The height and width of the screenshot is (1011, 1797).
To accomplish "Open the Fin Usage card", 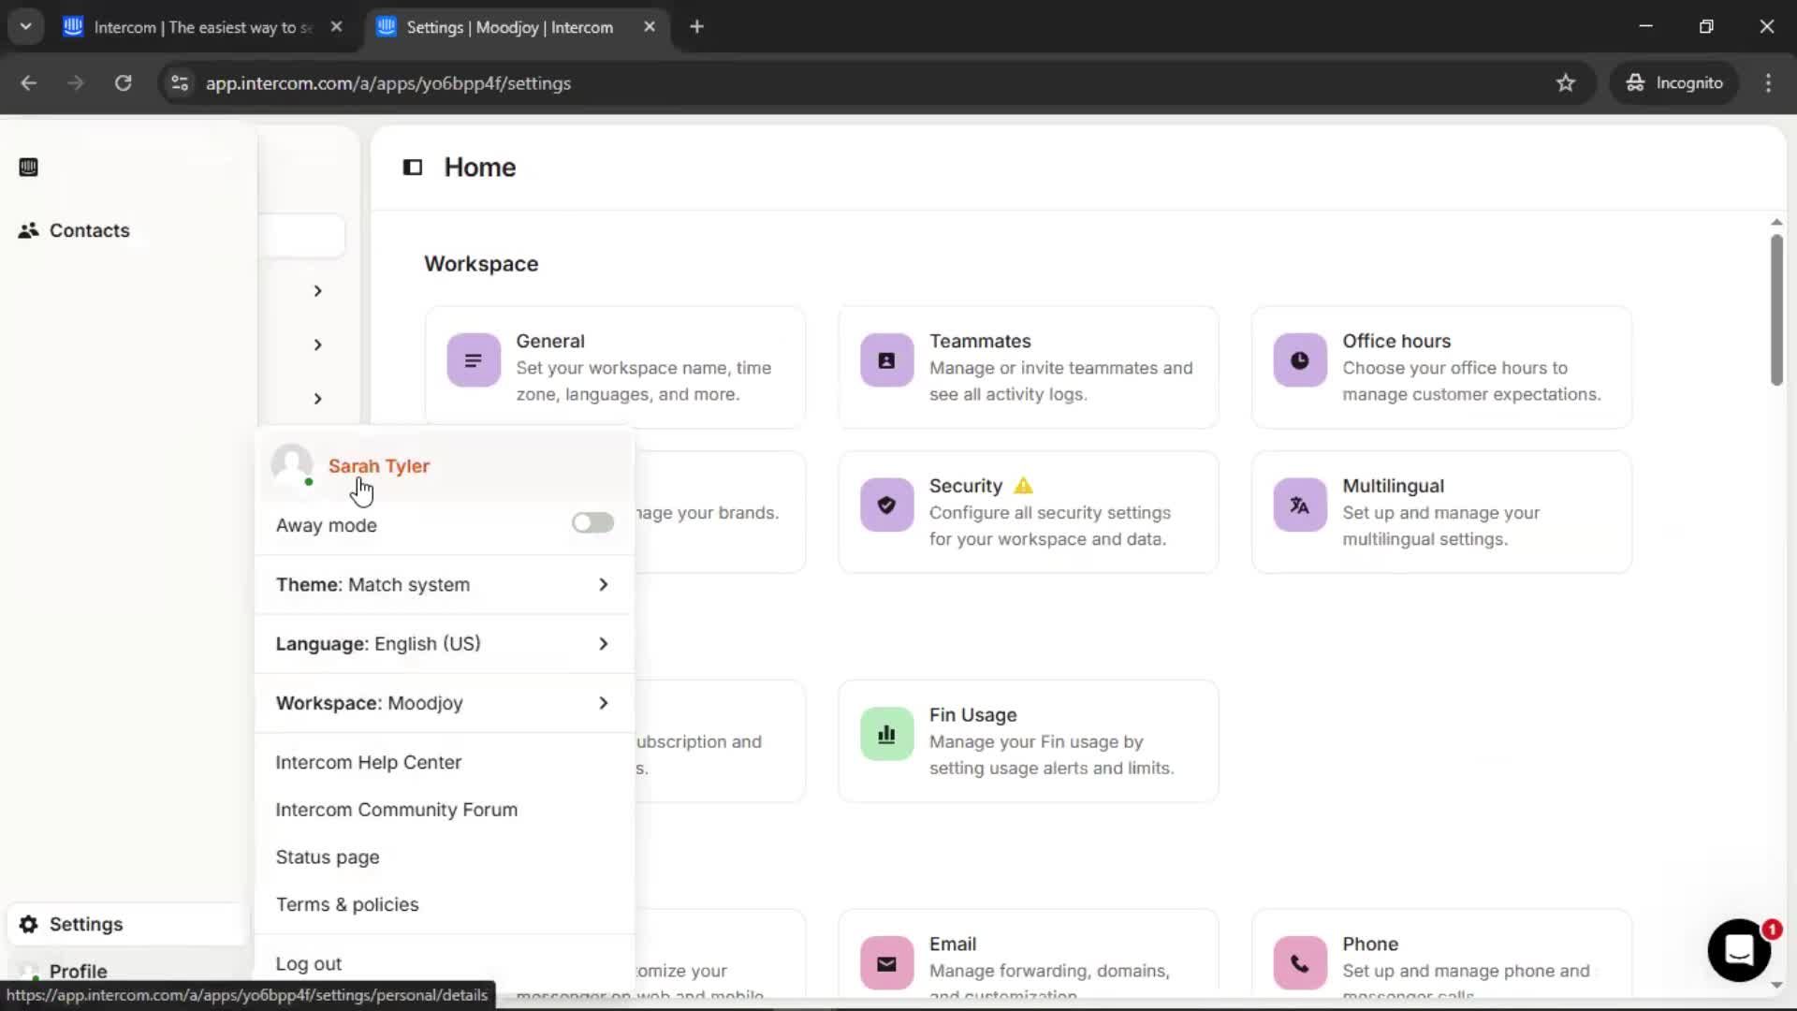I will (x=1029, y=740).
